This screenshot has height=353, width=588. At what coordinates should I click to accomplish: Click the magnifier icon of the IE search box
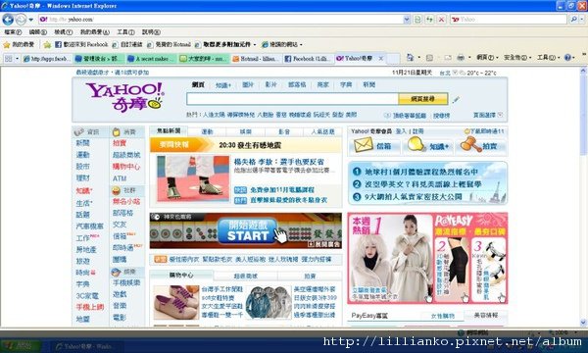[573, 20]
